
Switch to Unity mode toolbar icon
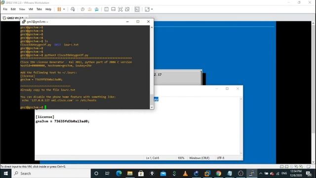coord(127,9)
